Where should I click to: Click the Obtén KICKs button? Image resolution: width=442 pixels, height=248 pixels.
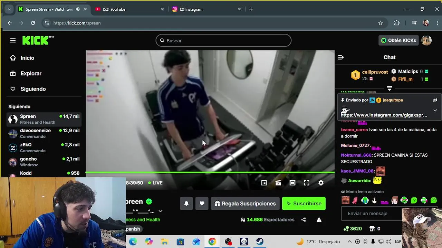[398, 40]
